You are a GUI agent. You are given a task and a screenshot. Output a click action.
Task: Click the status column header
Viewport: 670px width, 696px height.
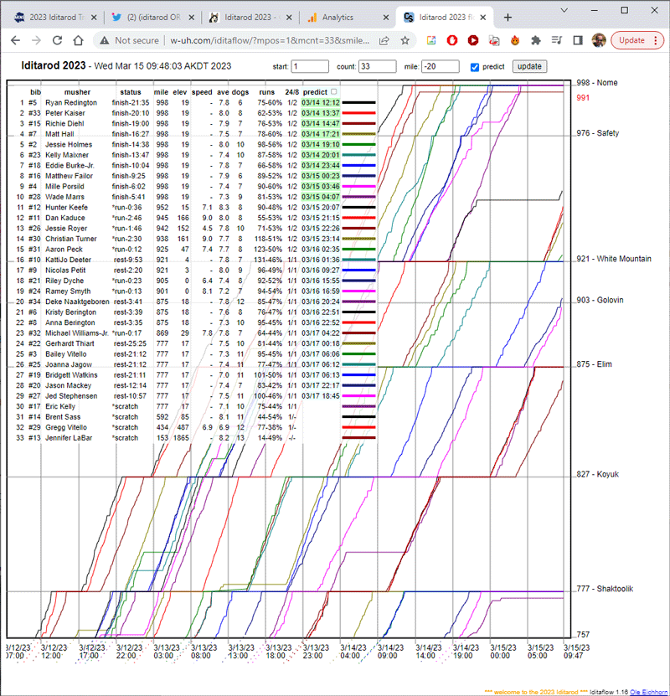[131, 92]
